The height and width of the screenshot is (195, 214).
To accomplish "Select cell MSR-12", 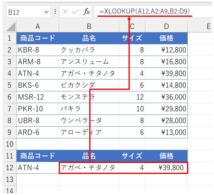I will click(38, 97).
